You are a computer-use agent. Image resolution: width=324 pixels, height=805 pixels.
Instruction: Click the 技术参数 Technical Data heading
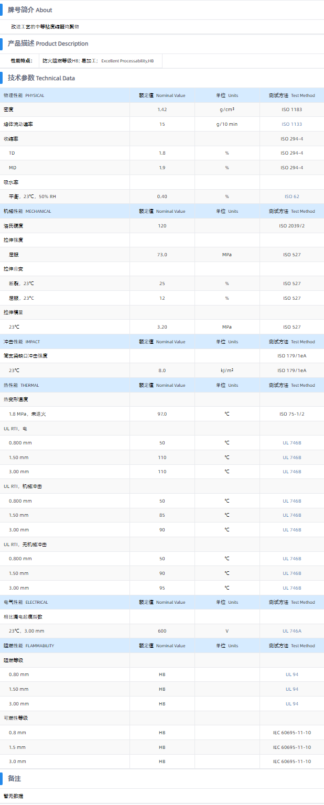(x=41, y=78)
